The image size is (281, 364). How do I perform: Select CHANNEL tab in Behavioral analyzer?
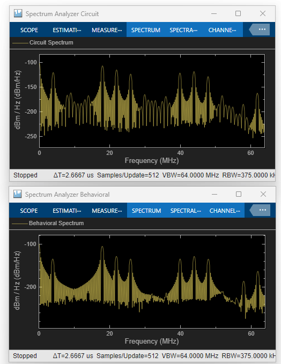click(225, 211)
